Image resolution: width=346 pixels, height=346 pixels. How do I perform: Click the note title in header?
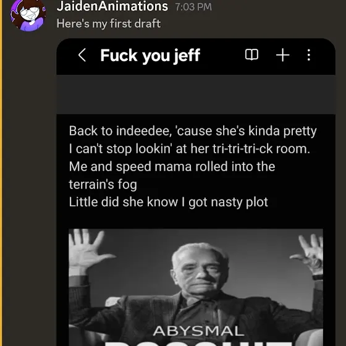coord(150,56)
